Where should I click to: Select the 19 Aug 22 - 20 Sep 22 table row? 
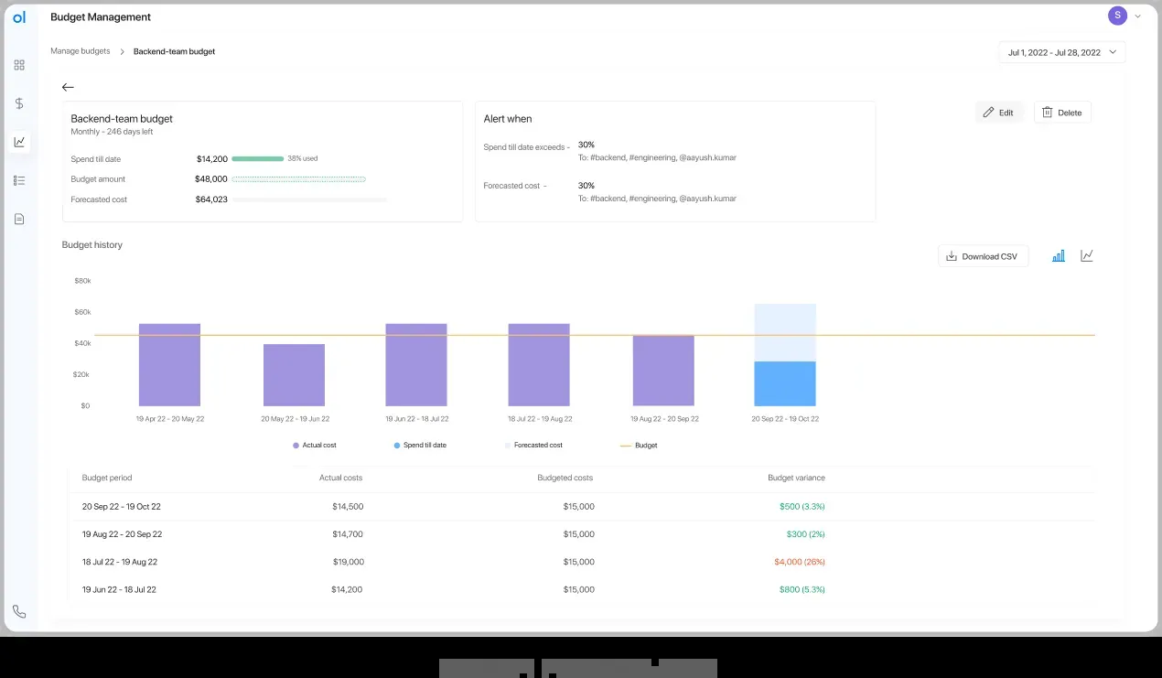(582, 534)
